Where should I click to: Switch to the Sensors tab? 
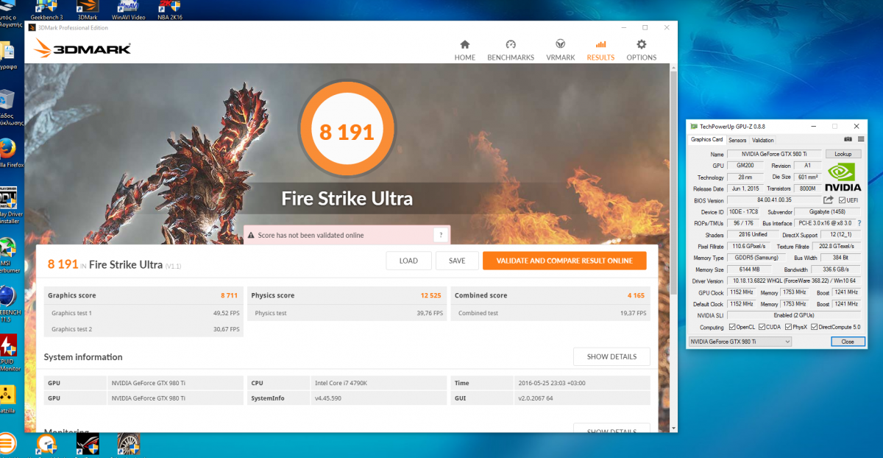tap(737, 140)
